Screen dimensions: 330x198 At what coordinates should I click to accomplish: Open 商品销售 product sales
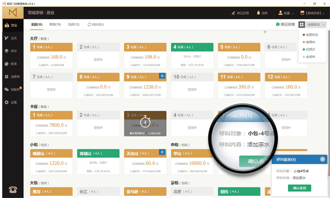pos(285,24)
